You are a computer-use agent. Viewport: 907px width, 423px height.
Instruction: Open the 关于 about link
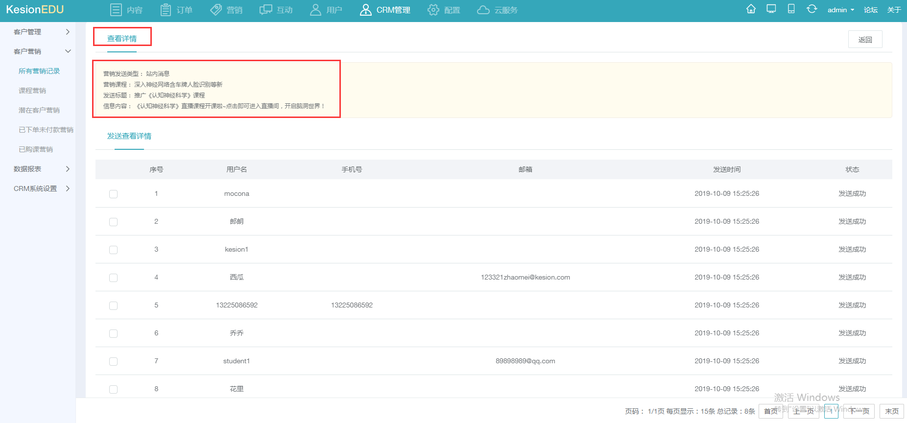(x=894, y=10)
